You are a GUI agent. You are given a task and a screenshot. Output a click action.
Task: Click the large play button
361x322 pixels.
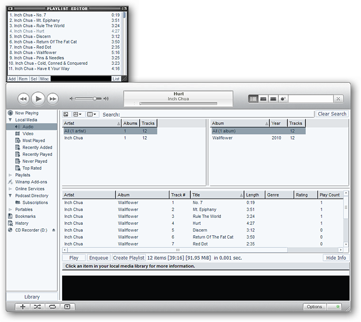[x=38, y=99]
